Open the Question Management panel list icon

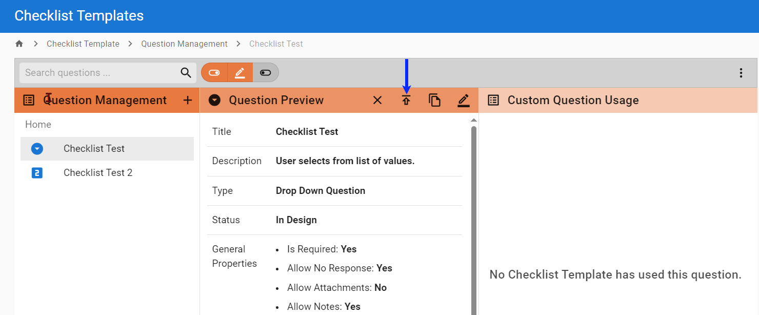tap(29, 100)
